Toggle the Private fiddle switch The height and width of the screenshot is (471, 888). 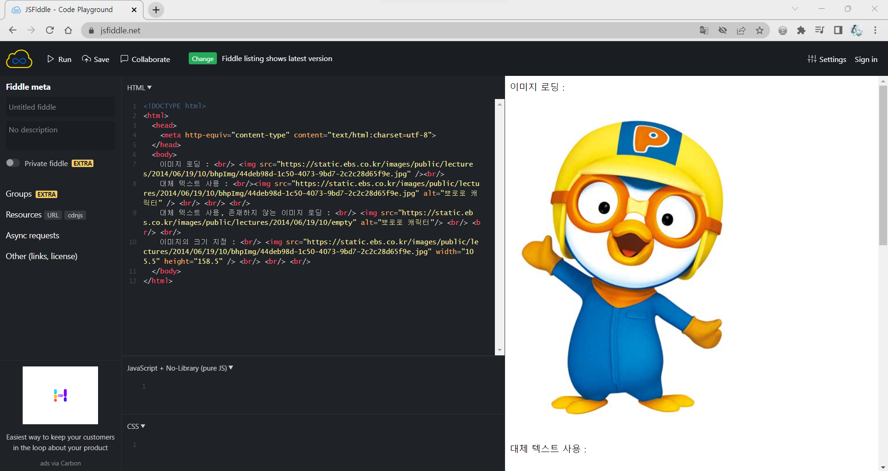point(12,163)
